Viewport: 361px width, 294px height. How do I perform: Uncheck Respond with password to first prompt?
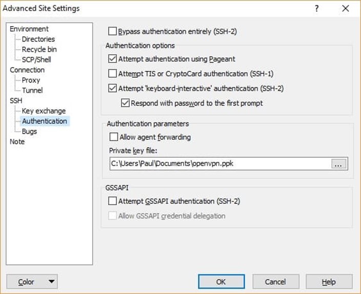125,103
